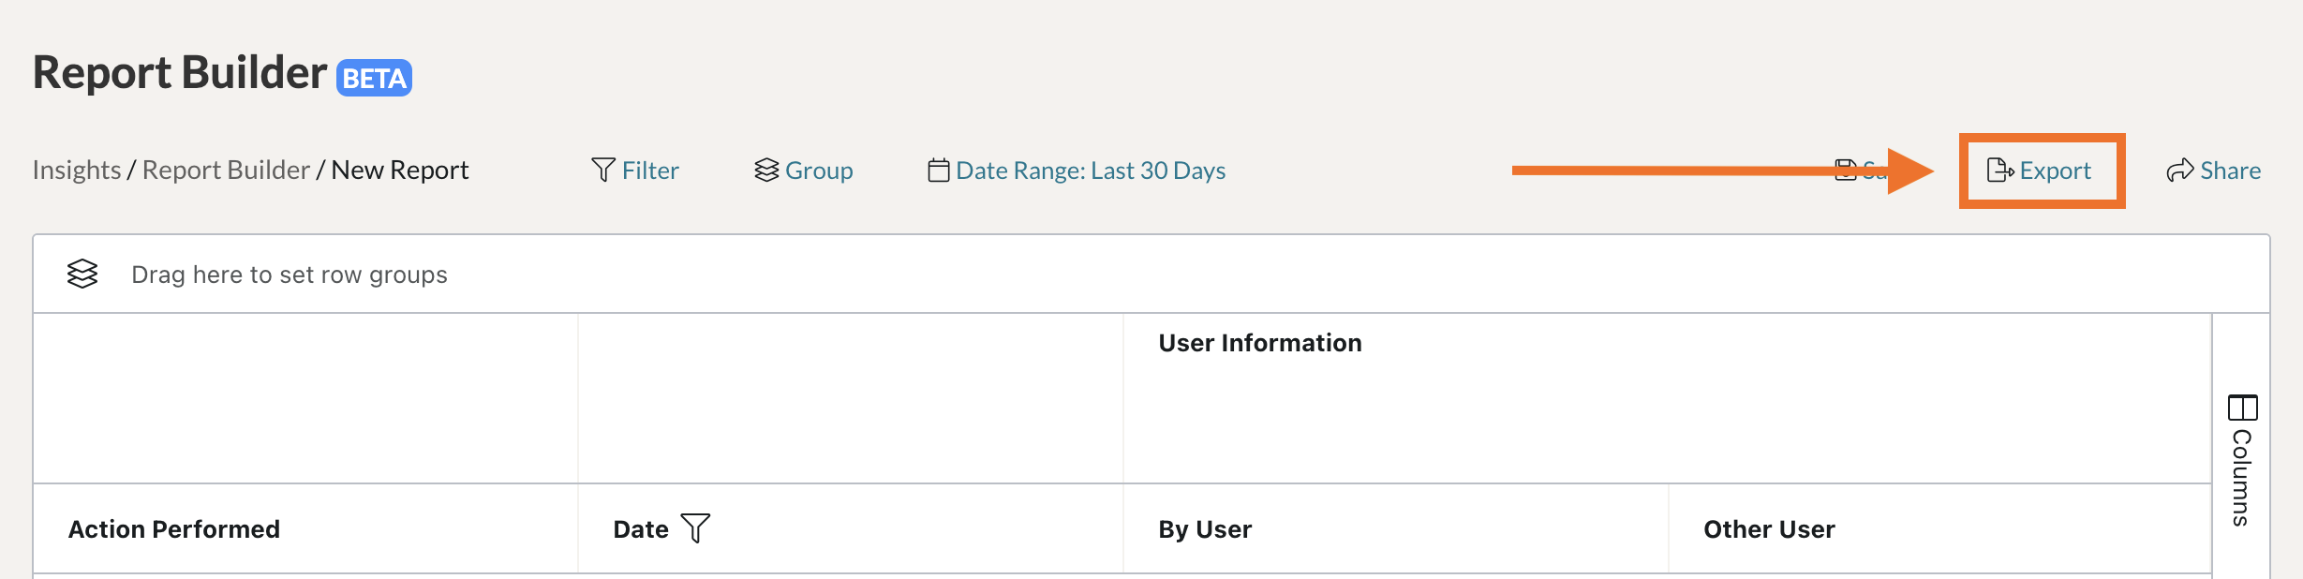Click the row groups stacked-layers icon
This screenshot has width=2303, height=579.
tap(82, 274)
